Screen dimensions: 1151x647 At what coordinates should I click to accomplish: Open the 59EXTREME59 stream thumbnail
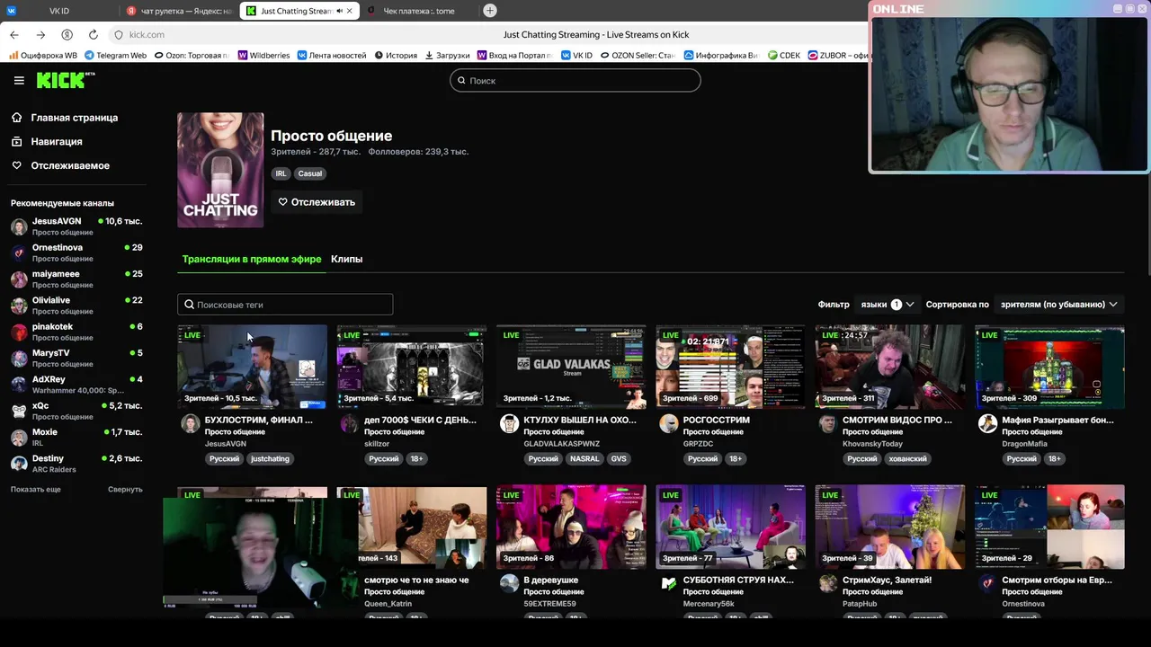point(571,527)
